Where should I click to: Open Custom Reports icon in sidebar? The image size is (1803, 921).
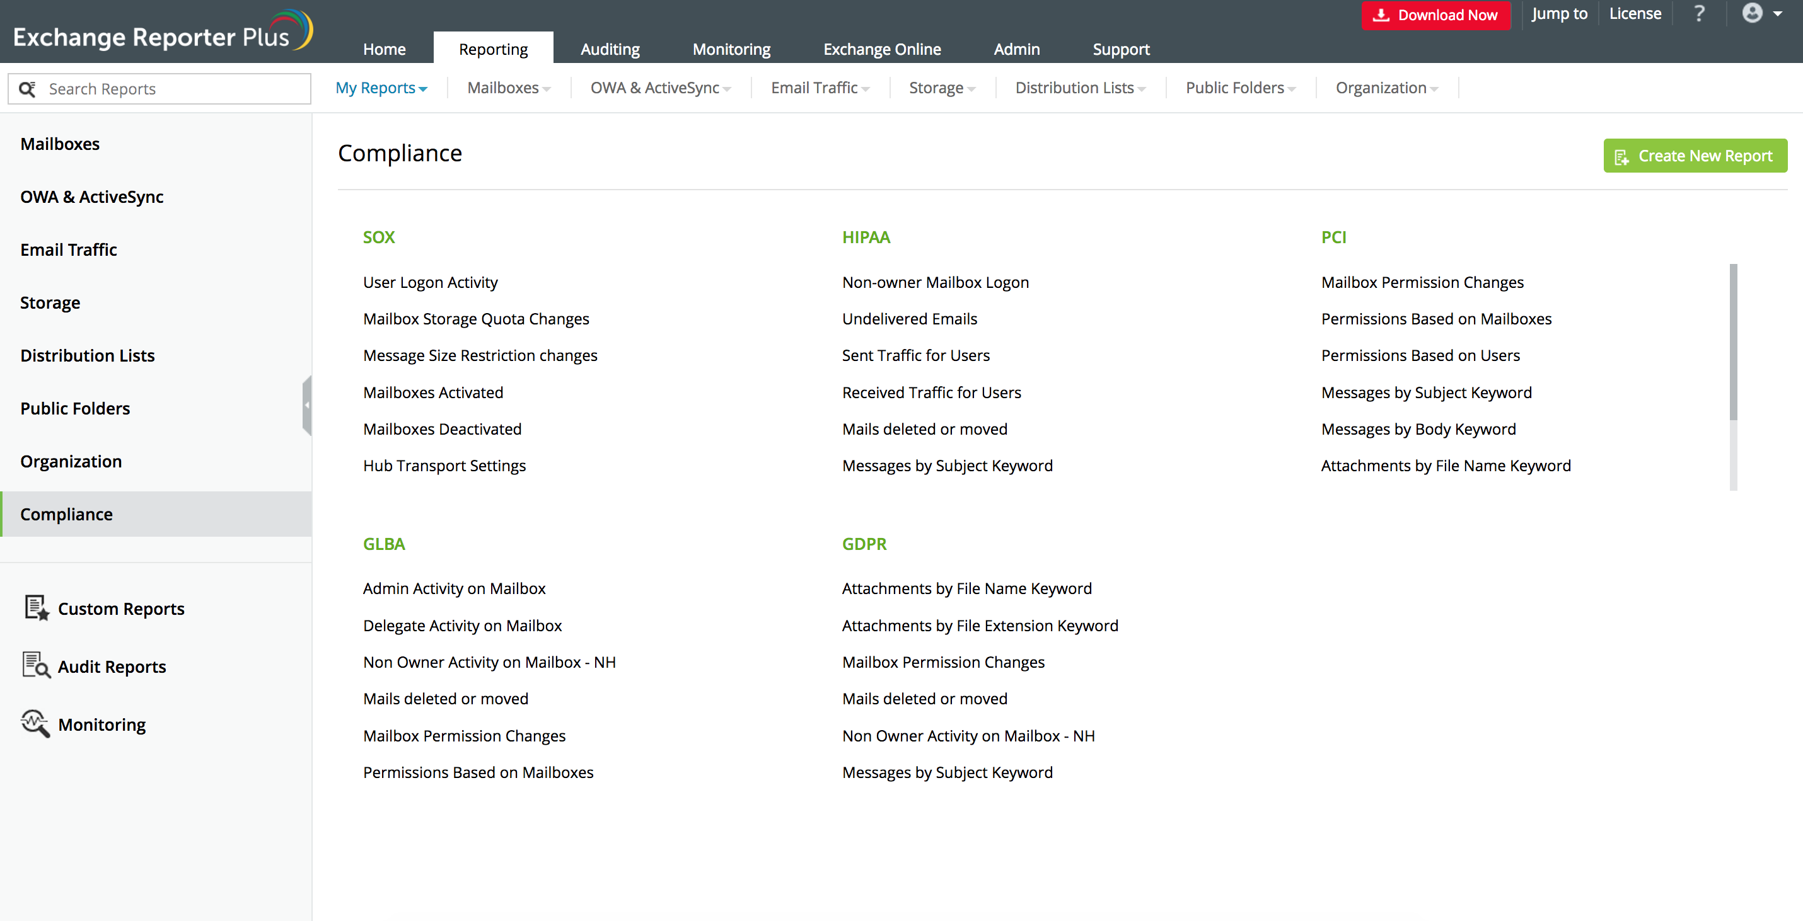pos(37,608)
